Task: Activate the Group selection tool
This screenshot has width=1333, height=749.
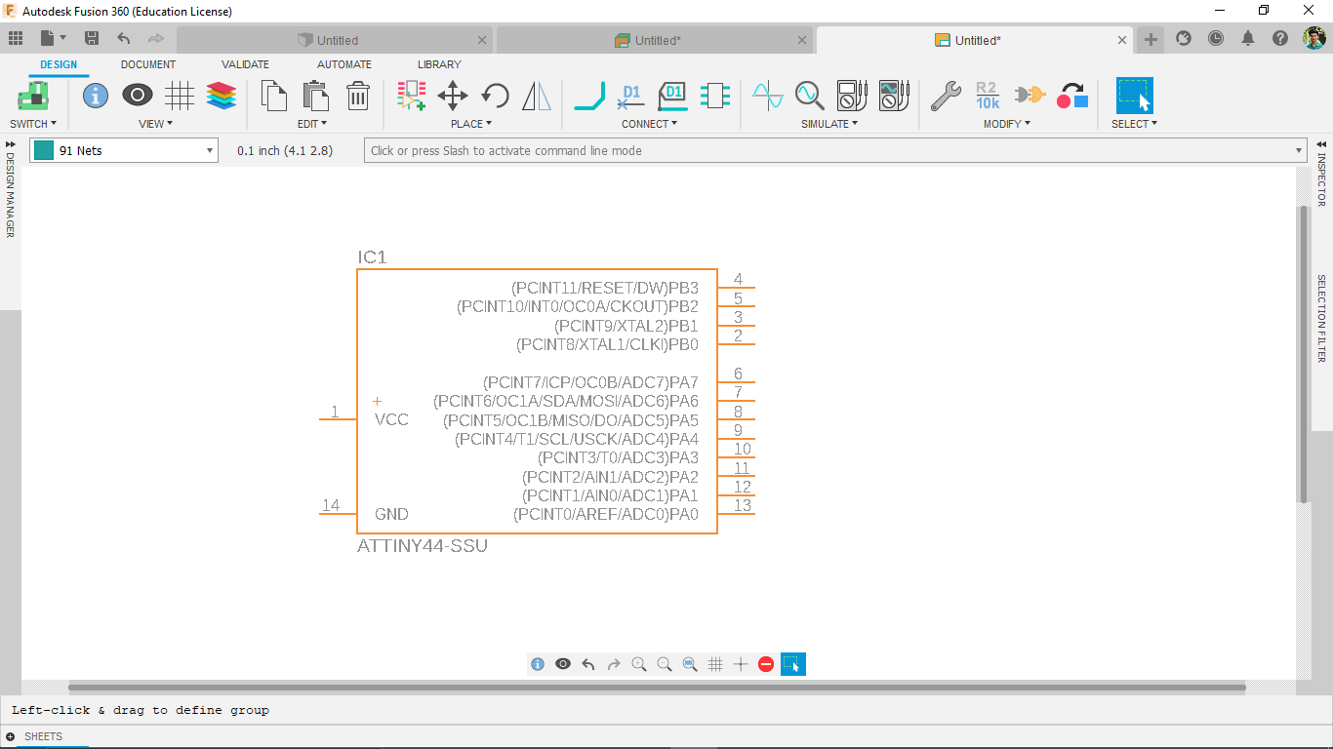Action: (x=1134, y=96)
